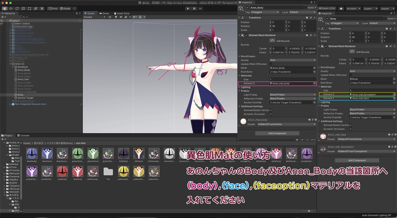Viewport: 397px width, 218px height.
Task: Open the cloud services icon
Action: [341, 9]
